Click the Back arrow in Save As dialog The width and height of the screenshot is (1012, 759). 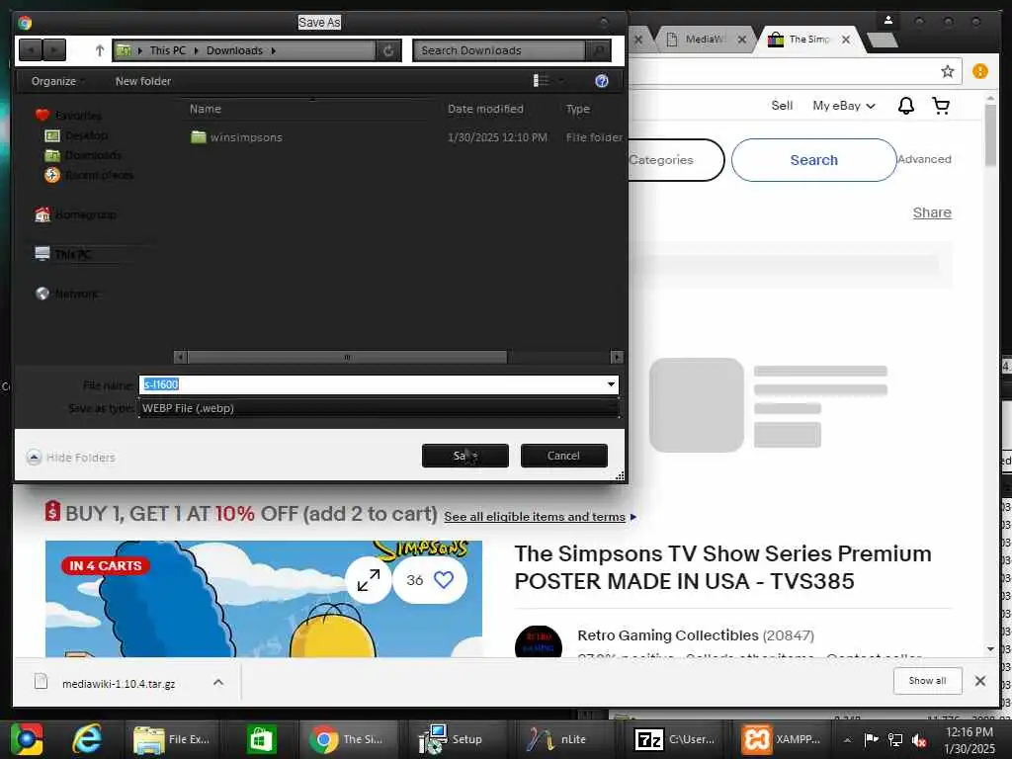31,49
